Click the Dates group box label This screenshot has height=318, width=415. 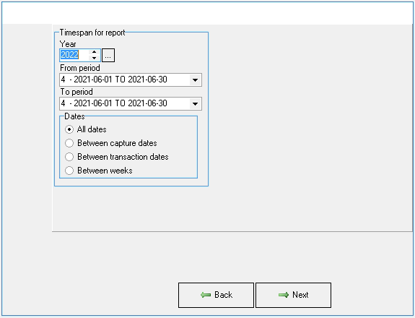[74, 116]
